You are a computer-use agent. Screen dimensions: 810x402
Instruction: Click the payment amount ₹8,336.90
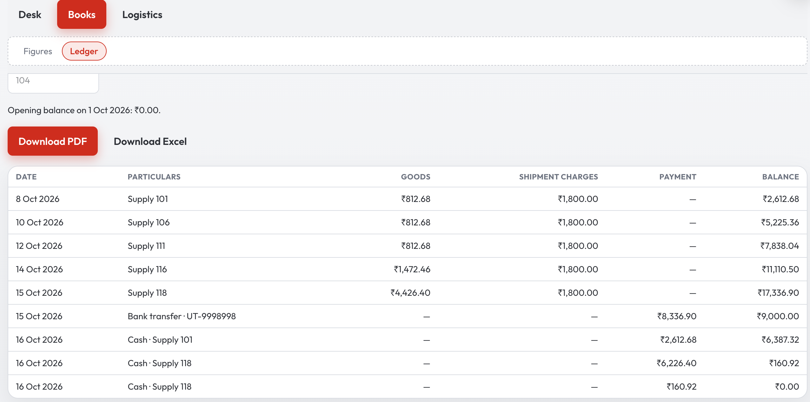677,316
